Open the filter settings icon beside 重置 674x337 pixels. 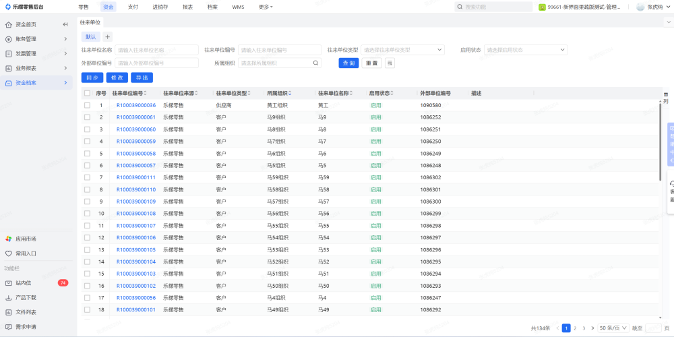[x=390, y=63]
